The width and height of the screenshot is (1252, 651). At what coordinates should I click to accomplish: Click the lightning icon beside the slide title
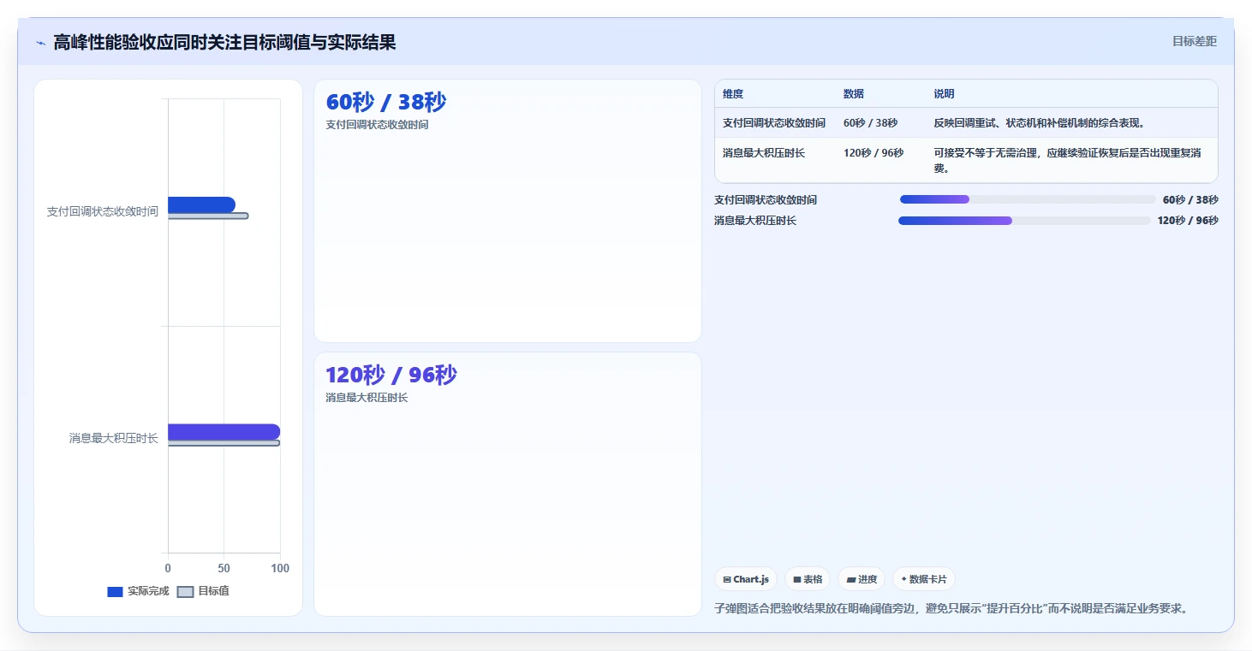click(x=40, y=43)
